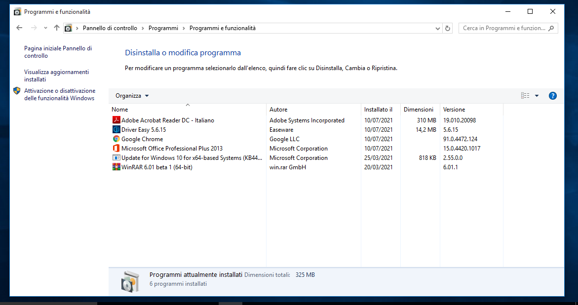Open the recent locations dropdown arrow

45,28
